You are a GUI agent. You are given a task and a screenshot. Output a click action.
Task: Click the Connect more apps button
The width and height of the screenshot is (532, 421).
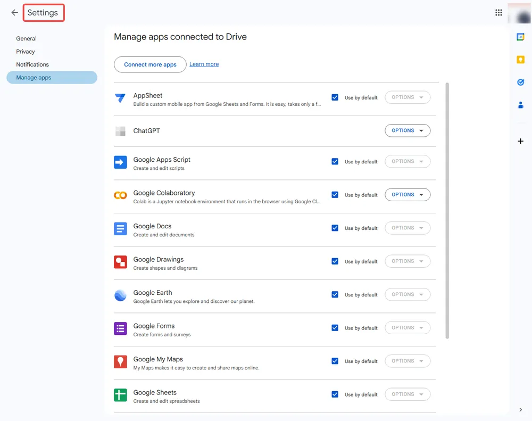coord(150,64)
